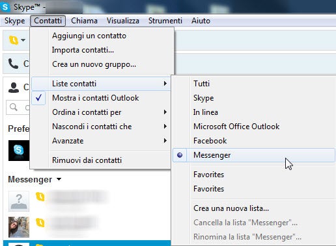
Task: Select the question-mark placeholder avatar contact
Action: pyautogui.click(x=19, y=201)
